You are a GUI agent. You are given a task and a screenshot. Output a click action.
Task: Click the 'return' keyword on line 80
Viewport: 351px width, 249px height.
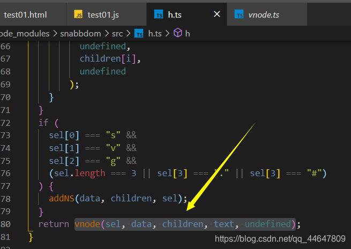[54, 224]
